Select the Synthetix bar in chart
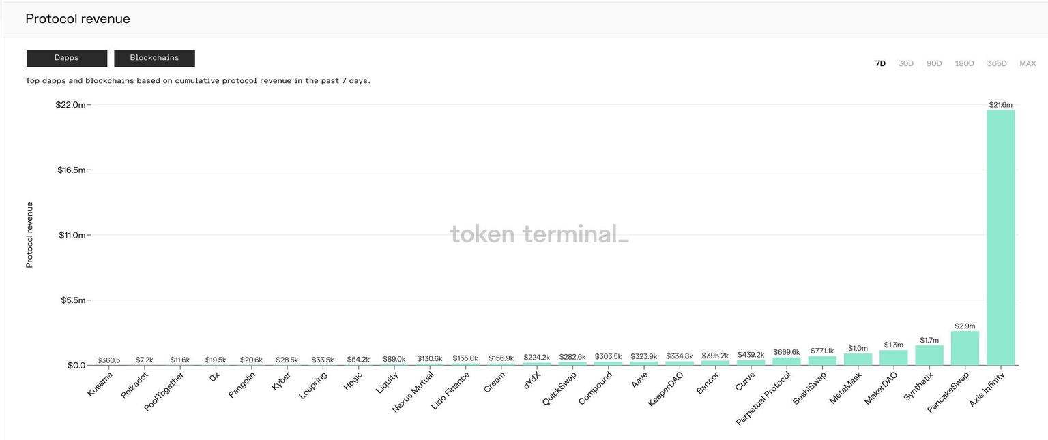 tap(929, 355)
